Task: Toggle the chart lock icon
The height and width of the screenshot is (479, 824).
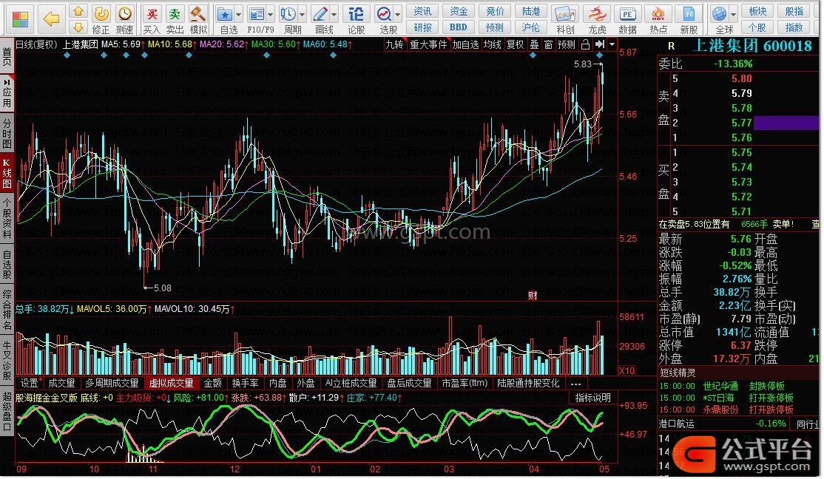Action: tap(585, 44)
